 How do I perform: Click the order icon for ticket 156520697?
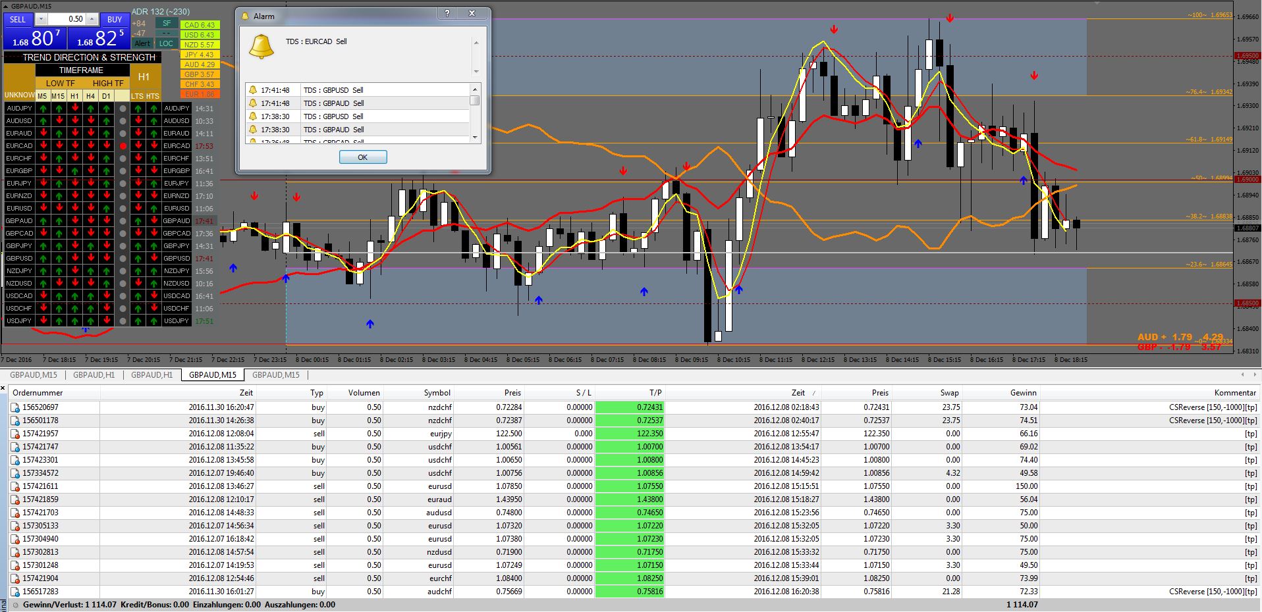pos(15,407)
